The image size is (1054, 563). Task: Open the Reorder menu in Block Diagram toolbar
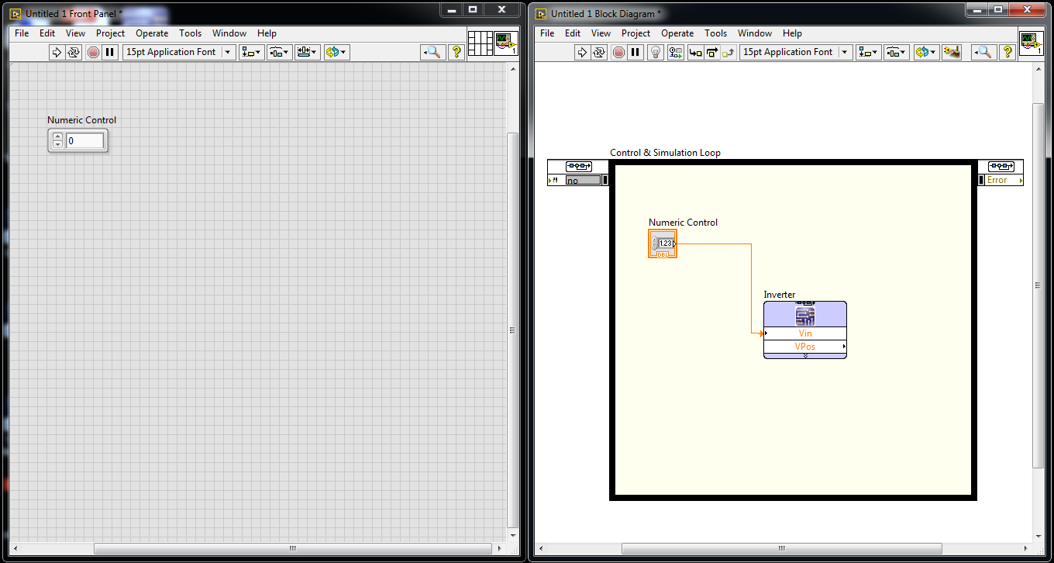(x=925, y=52)
